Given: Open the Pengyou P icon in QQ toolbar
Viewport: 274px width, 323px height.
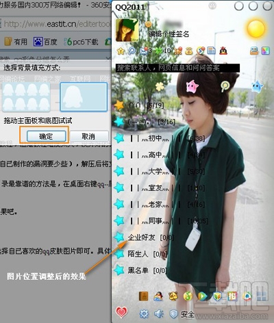Looking at the screenshot, I should click(x=132, y=51).
